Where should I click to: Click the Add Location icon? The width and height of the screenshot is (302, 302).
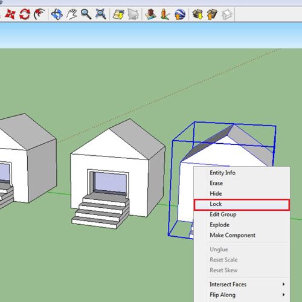click(118, 14)
